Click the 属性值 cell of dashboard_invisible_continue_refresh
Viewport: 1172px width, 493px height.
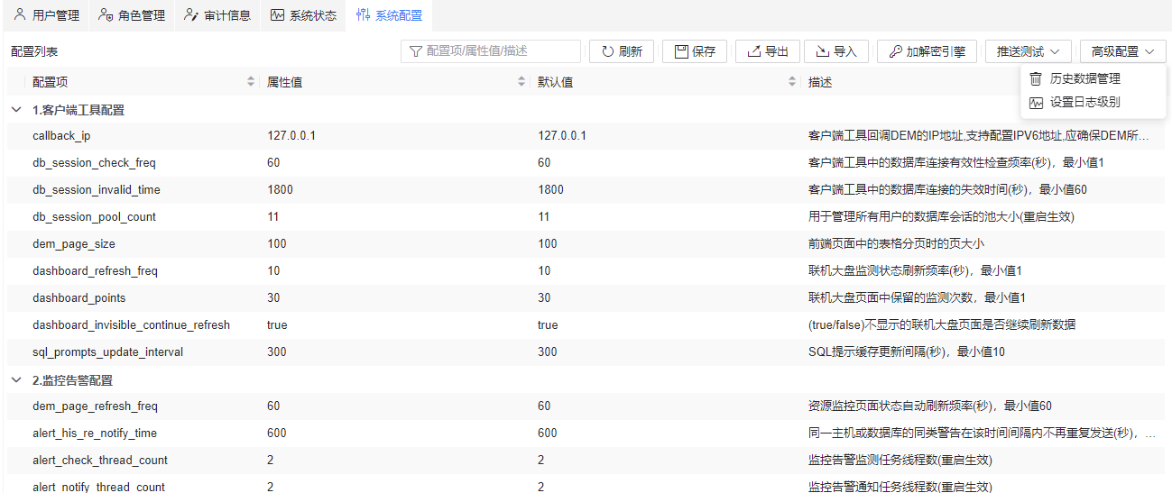(x=277, y=325)
